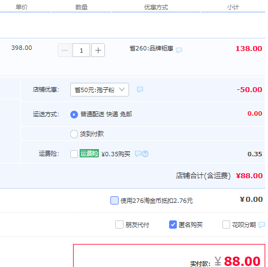Increase quantity with the plus button
The width and height of the screenshot is (268, 267).
(98, 50)
